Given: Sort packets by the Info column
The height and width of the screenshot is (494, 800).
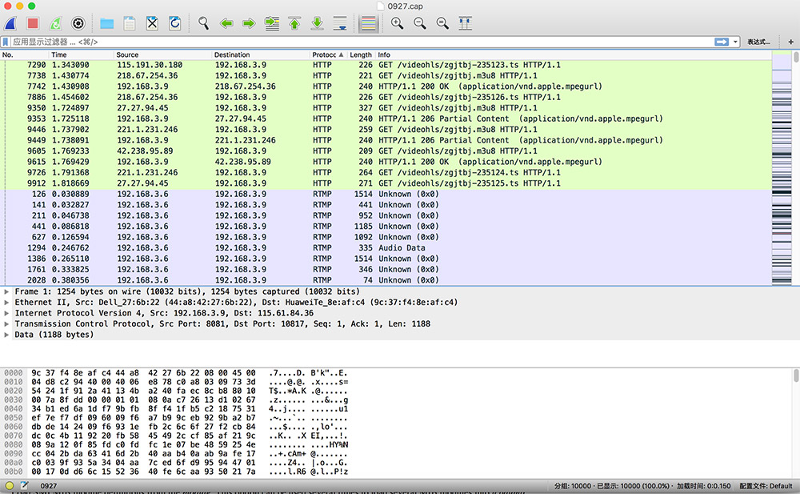Looking at the screenshot, I should pyautogui.click(x=574, y=54).
